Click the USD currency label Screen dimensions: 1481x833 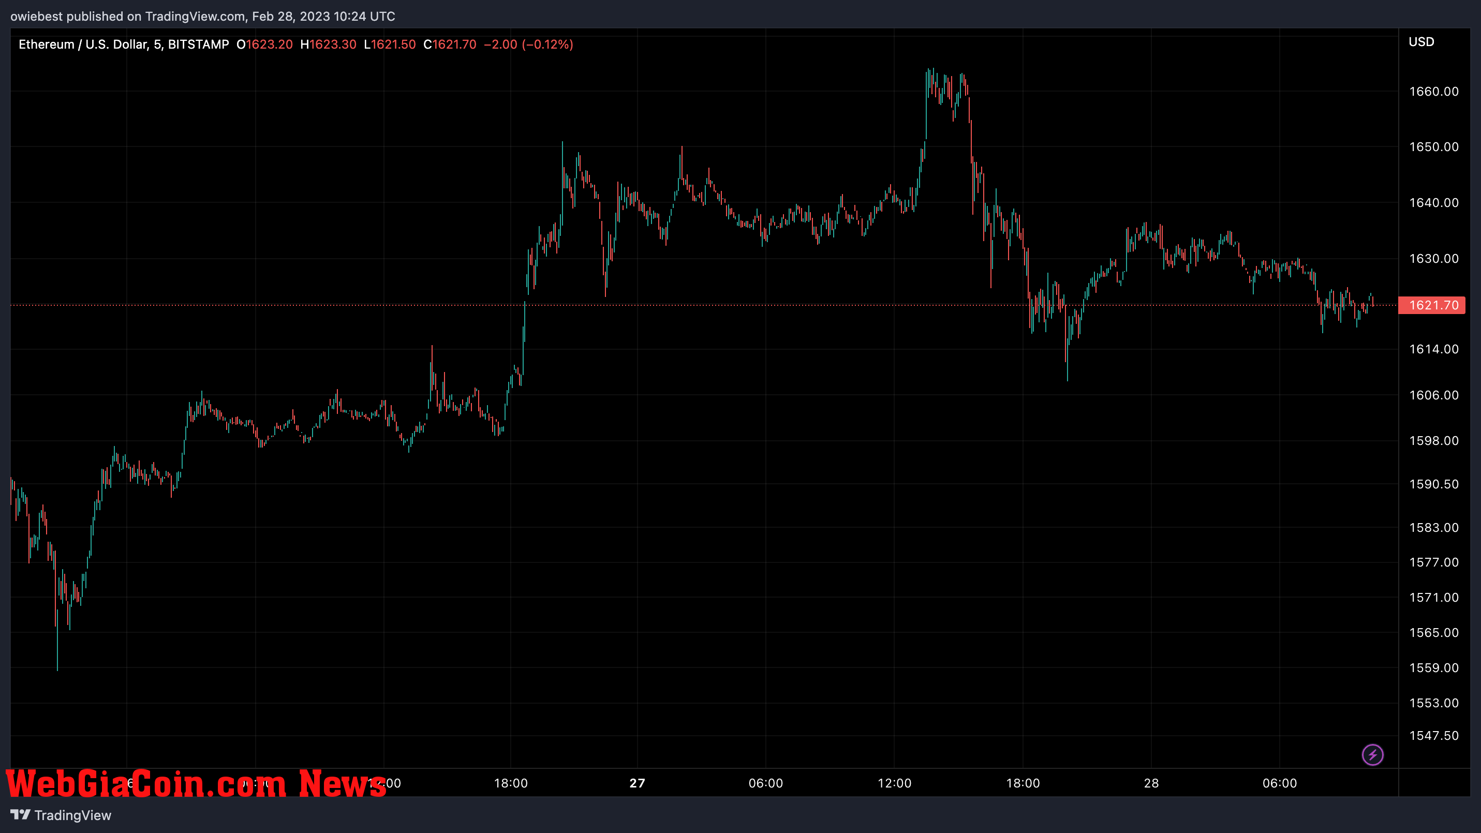tap(1421, 42)
